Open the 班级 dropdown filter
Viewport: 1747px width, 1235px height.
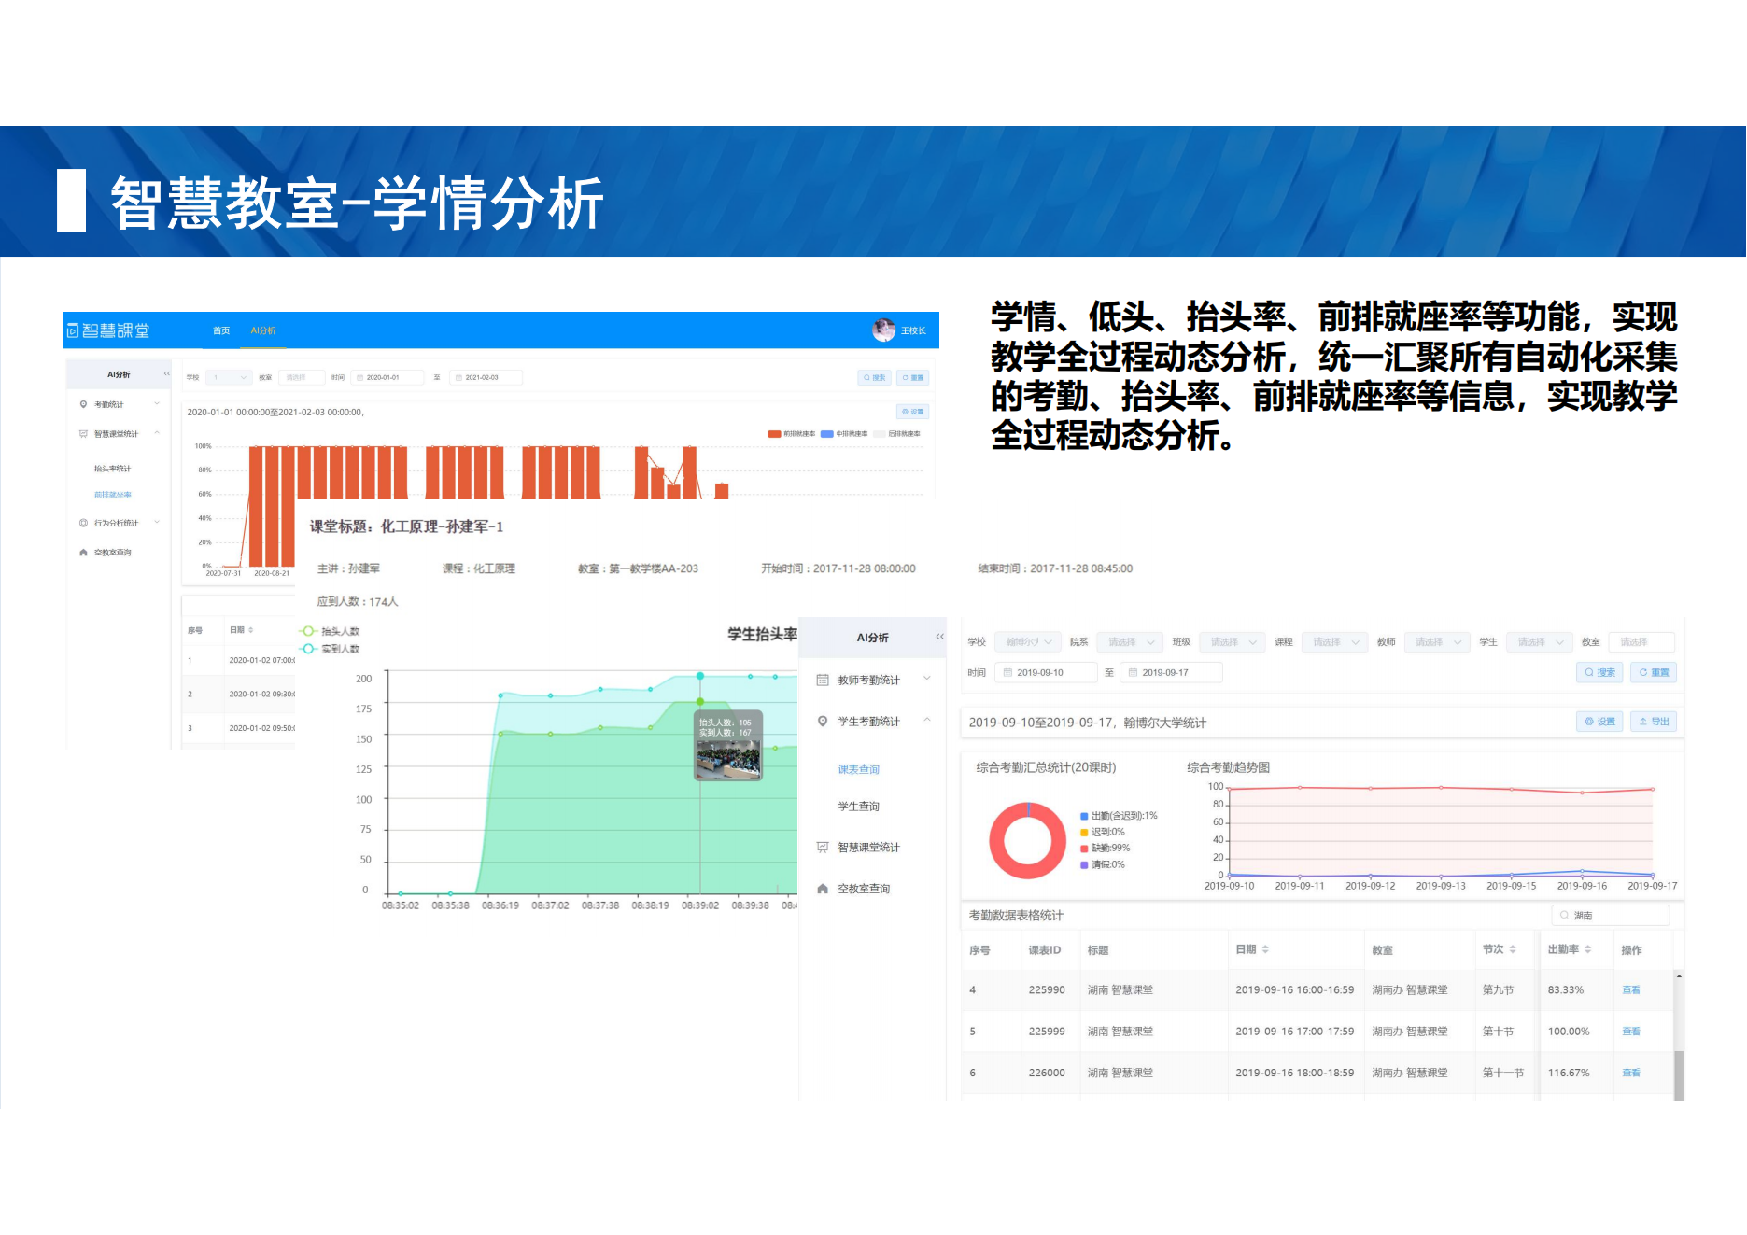[x=1233, y=642]
